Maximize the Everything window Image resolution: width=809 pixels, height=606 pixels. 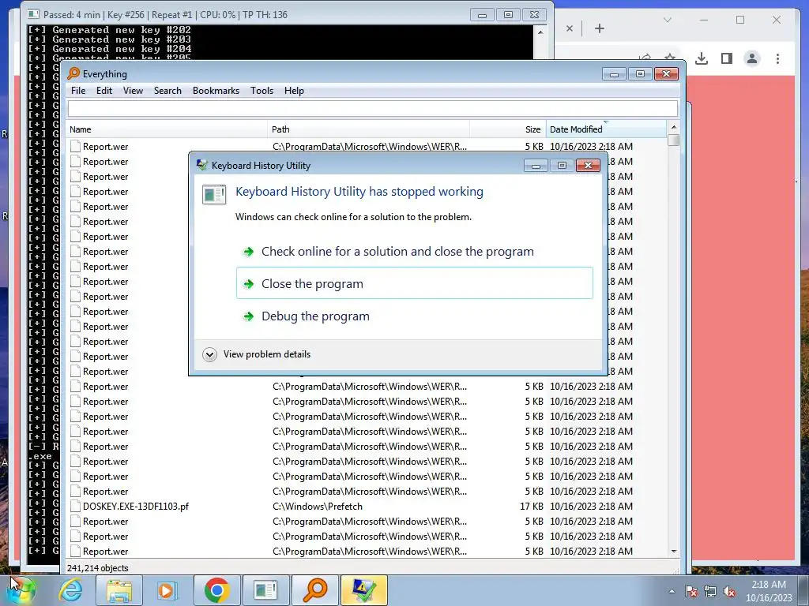640,74
